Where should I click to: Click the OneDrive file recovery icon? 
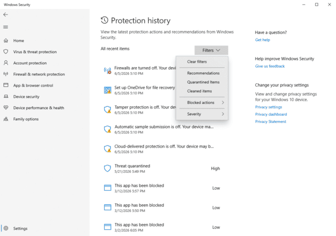tap(108, 90)
